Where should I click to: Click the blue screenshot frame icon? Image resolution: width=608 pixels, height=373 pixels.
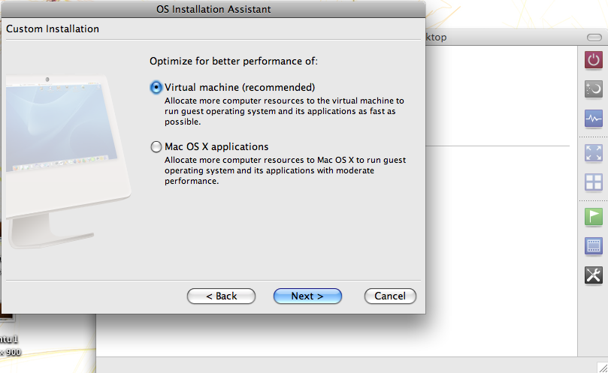[x=593, y=246]
